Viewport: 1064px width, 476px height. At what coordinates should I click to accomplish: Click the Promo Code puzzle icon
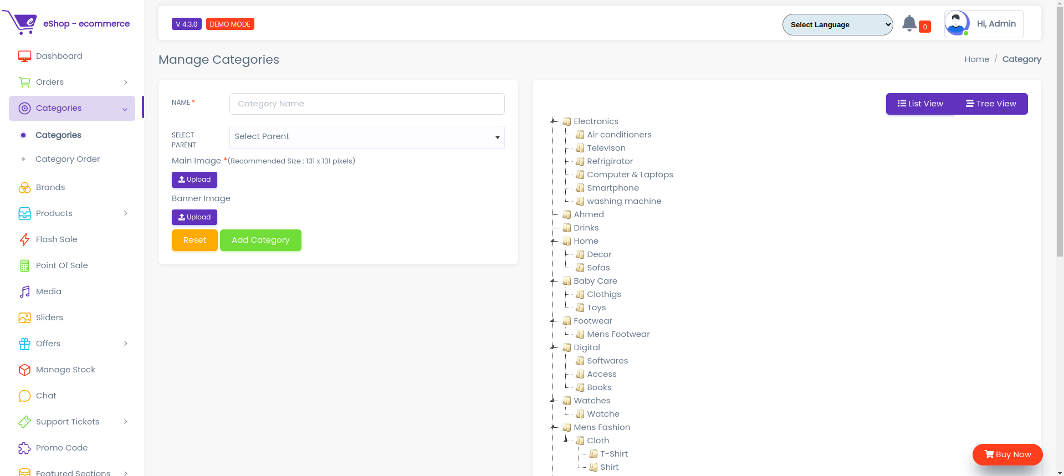[24, 448]
